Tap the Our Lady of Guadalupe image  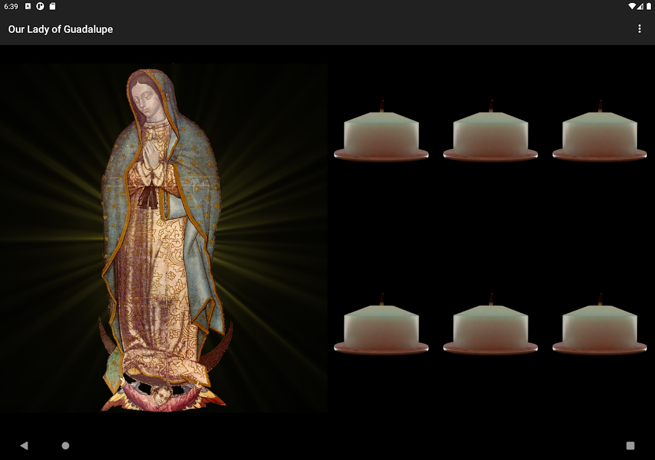163,239
